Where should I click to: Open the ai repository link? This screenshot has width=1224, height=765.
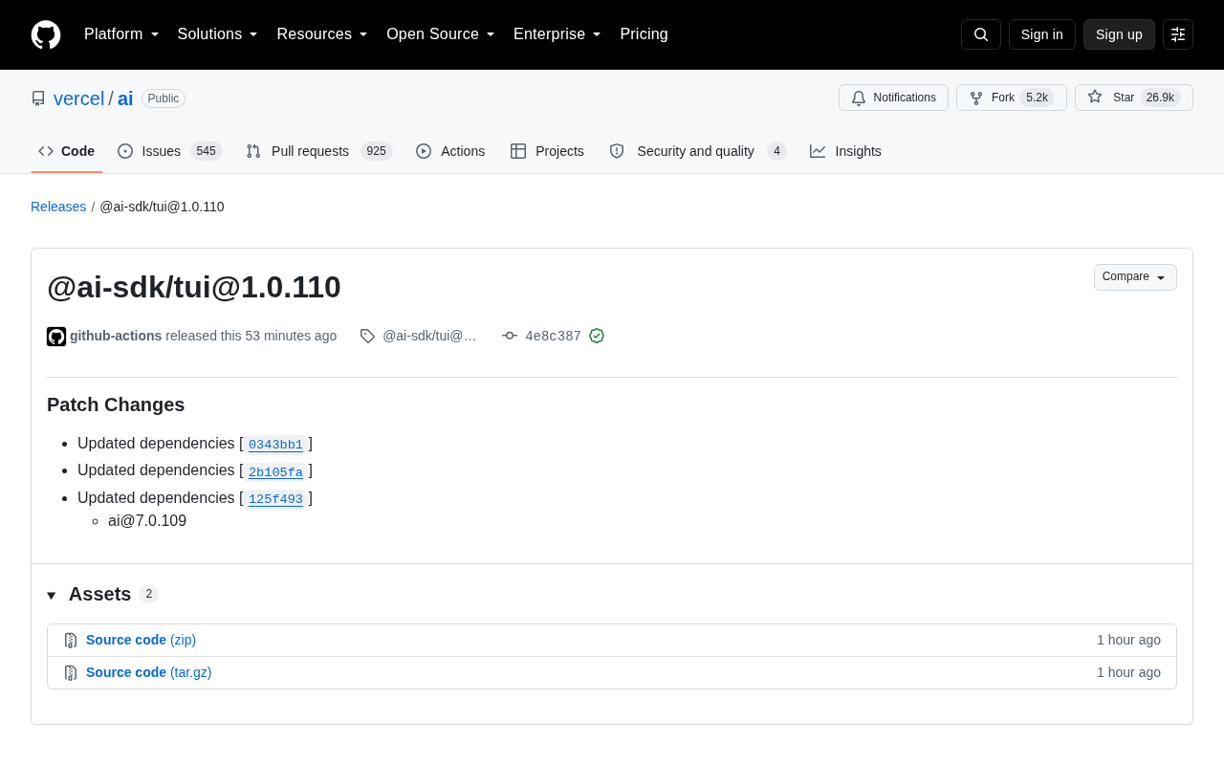(x=125, y=98)
